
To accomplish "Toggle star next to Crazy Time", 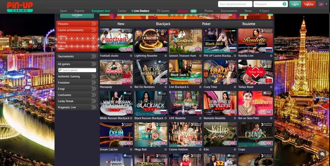I will click(235, 87).
